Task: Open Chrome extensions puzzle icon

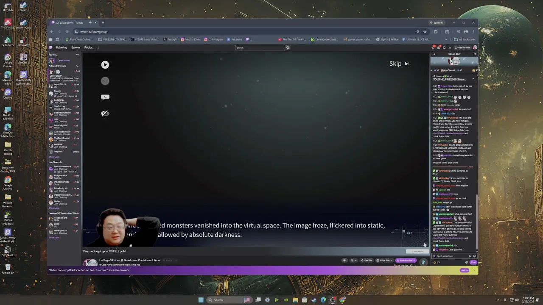Action: pos(435,31)
